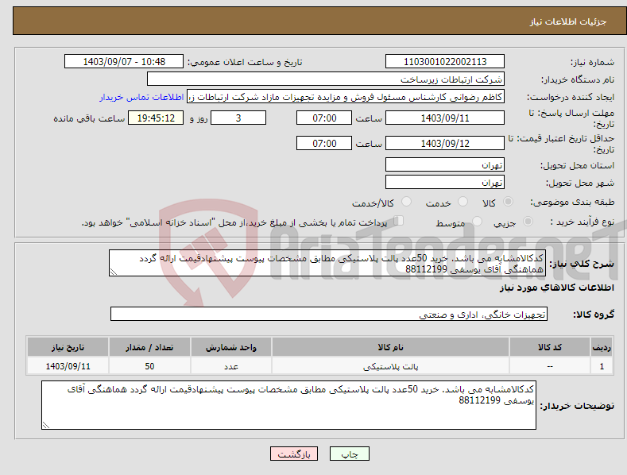
Task: Toggle the Islamic treasury payment checkbox
Action: pos(398,220)
